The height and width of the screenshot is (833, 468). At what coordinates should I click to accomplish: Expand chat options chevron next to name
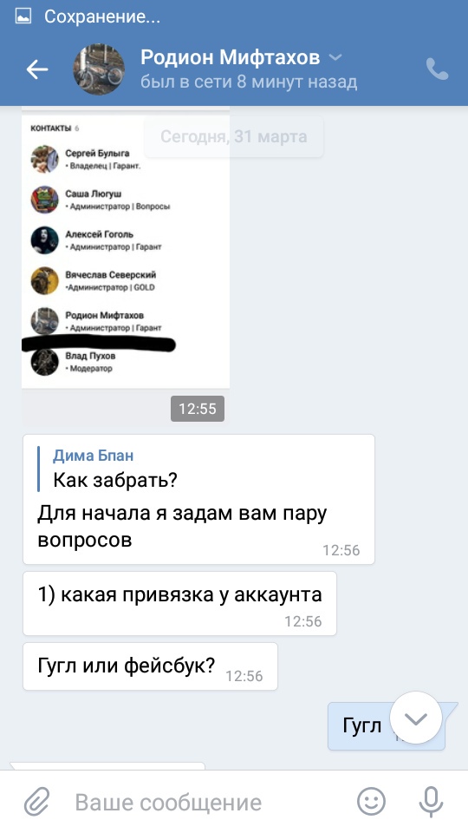tap(335, 57)
